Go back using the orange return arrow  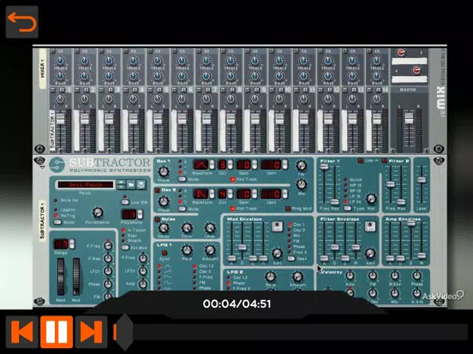pyautogui.click(x=22, y=22)
